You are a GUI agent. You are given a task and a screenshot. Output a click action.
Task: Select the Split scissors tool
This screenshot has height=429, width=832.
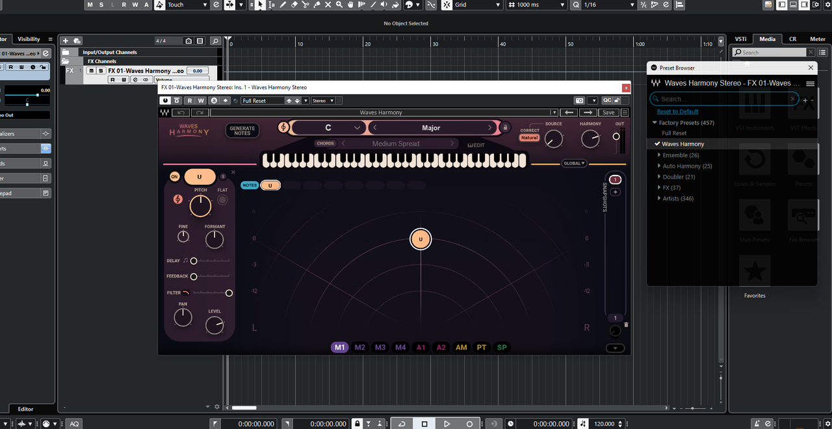[305, 5]
